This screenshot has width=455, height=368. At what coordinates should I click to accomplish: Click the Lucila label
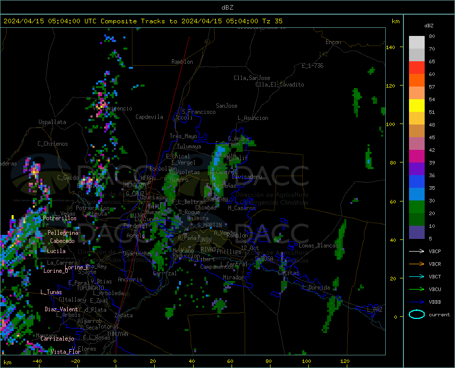point(56,251)
